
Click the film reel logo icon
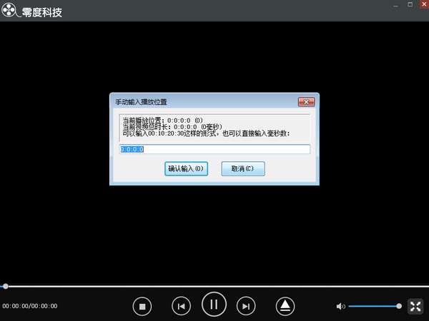pos(9,9)
